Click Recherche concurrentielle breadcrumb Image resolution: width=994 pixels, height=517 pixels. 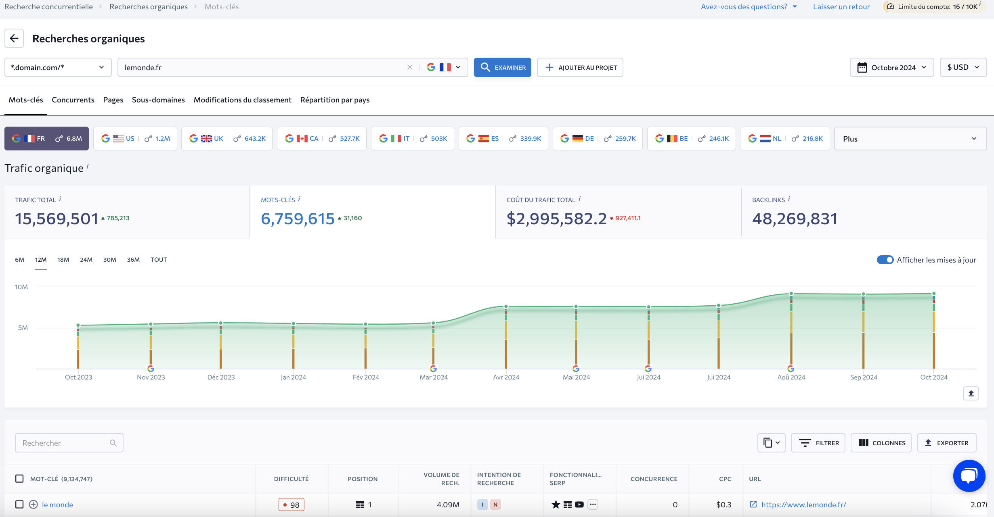48,6
